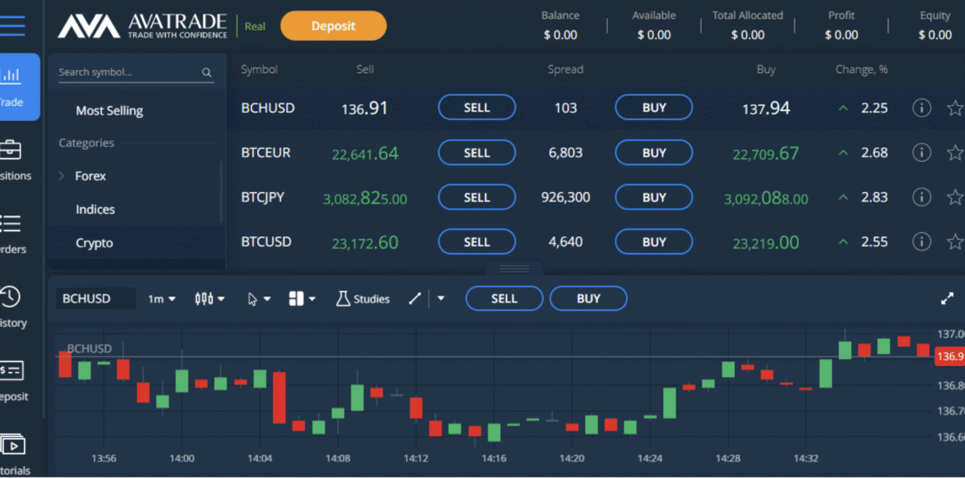The image size is (965, 478).
Task: Click the Change, % column header
Action: (862, 70)
